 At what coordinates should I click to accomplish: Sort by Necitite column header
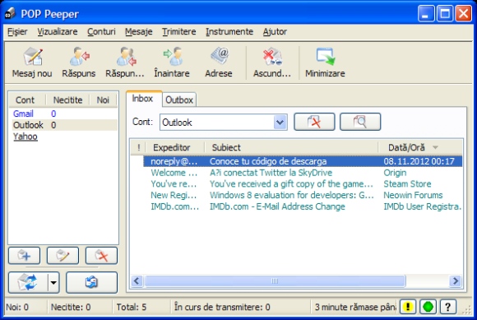[x=67, y=100]
